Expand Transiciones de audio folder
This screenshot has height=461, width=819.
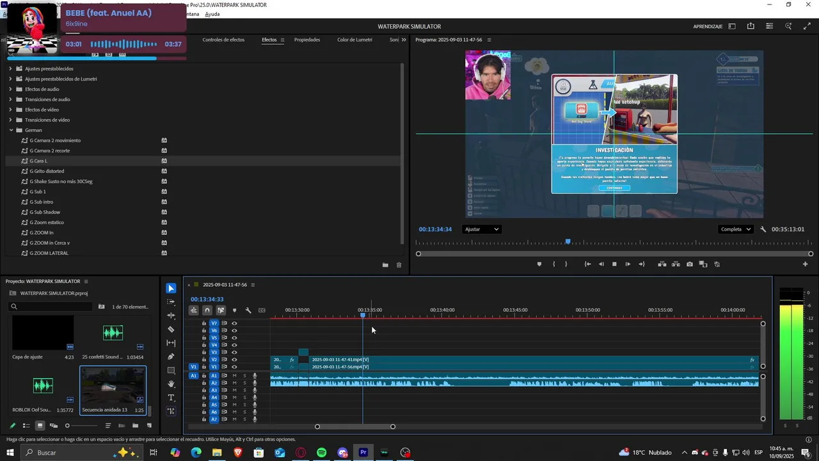coord(10,99)
